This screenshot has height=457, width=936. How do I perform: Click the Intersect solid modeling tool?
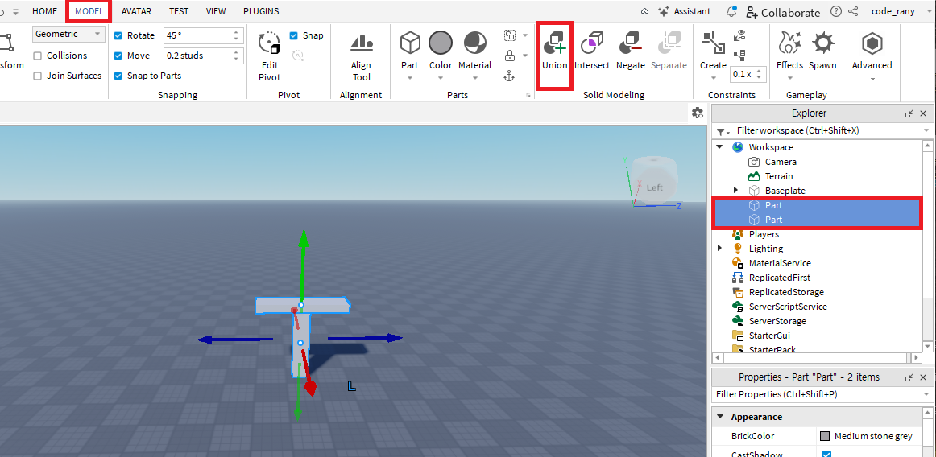pyautogui.click(x=591, y=52)
